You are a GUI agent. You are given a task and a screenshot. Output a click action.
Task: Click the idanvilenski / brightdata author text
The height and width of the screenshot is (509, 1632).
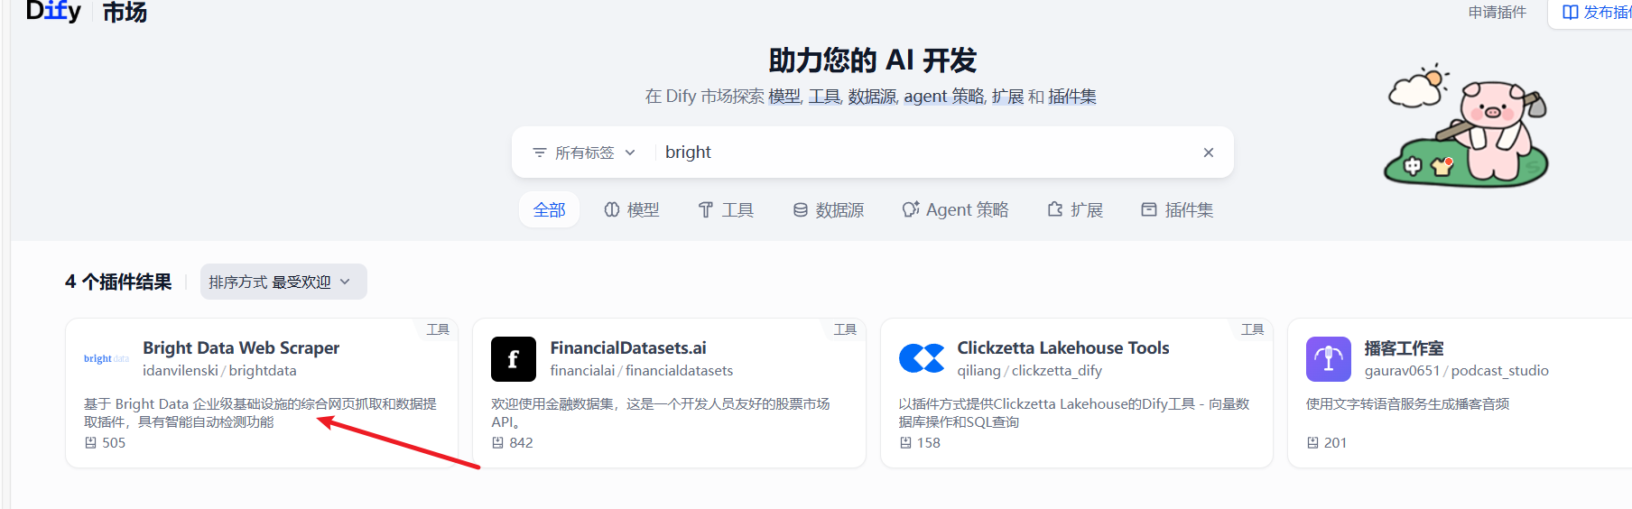pos(219,371)
